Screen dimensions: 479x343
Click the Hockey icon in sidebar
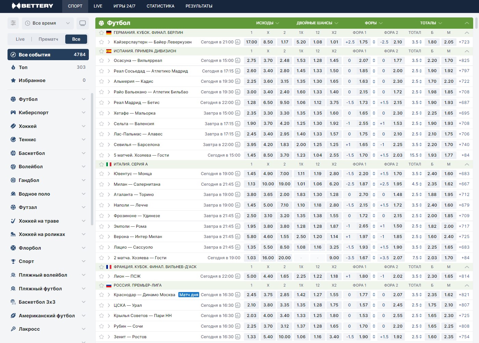(13, 126)
